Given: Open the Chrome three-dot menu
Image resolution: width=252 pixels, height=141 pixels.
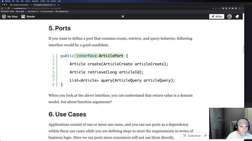Looking at the screenshot, I should (242, 8).
